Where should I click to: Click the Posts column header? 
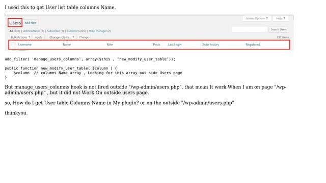[x=156, y=45]
